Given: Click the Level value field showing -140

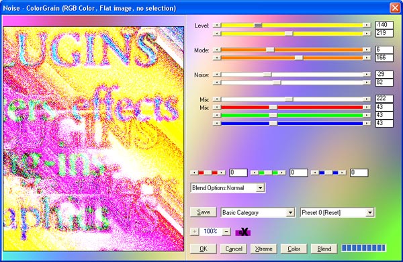Looking at the screenshot, I should click(384, 25).
